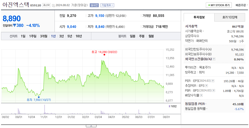Screen dimensions: 249x128
Task: Open the 기업개요 dropdown
Action: (x=107, y=5)
